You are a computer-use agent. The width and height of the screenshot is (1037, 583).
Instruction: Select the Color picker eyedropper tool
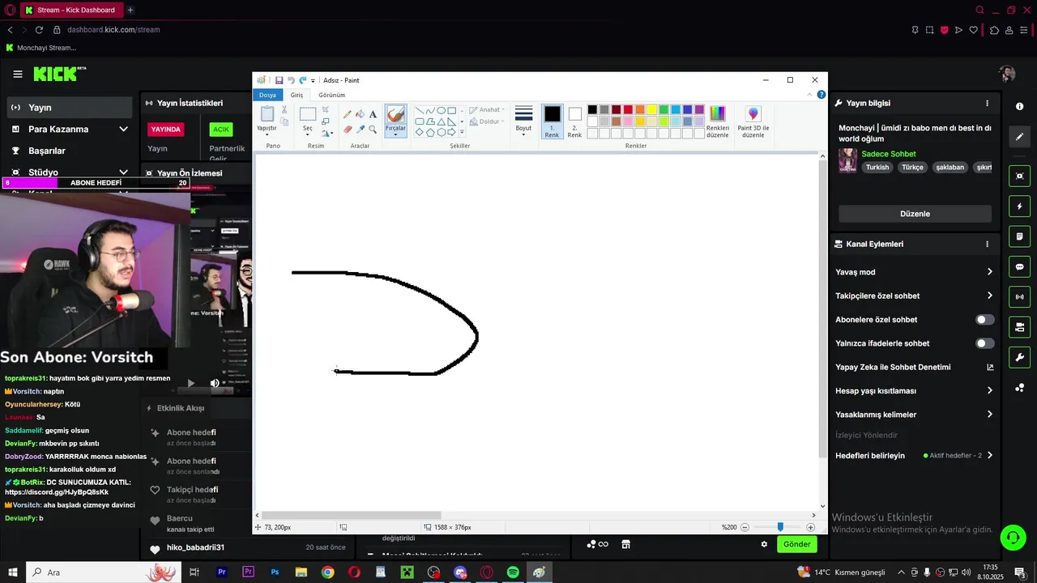pyautogui.click(x=360, y=129)
